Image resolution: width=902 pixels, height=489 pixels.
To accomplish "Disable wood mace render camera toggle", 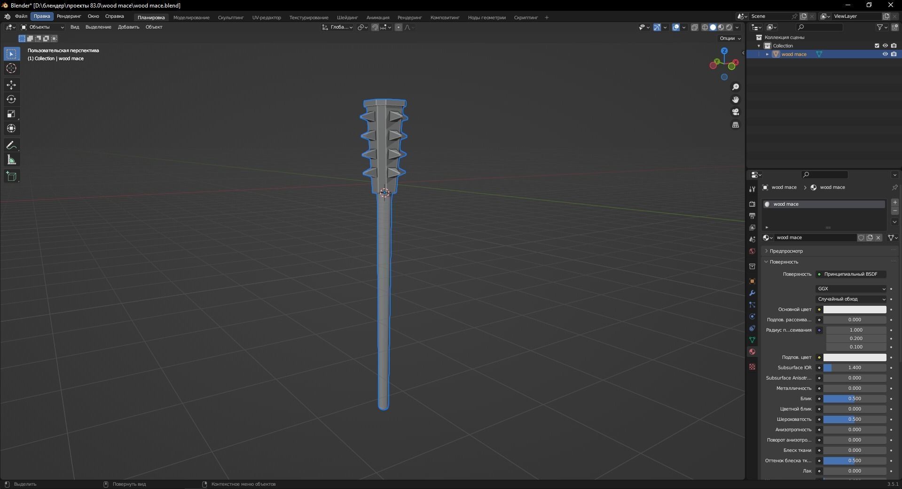I will (x=894, y=54).
